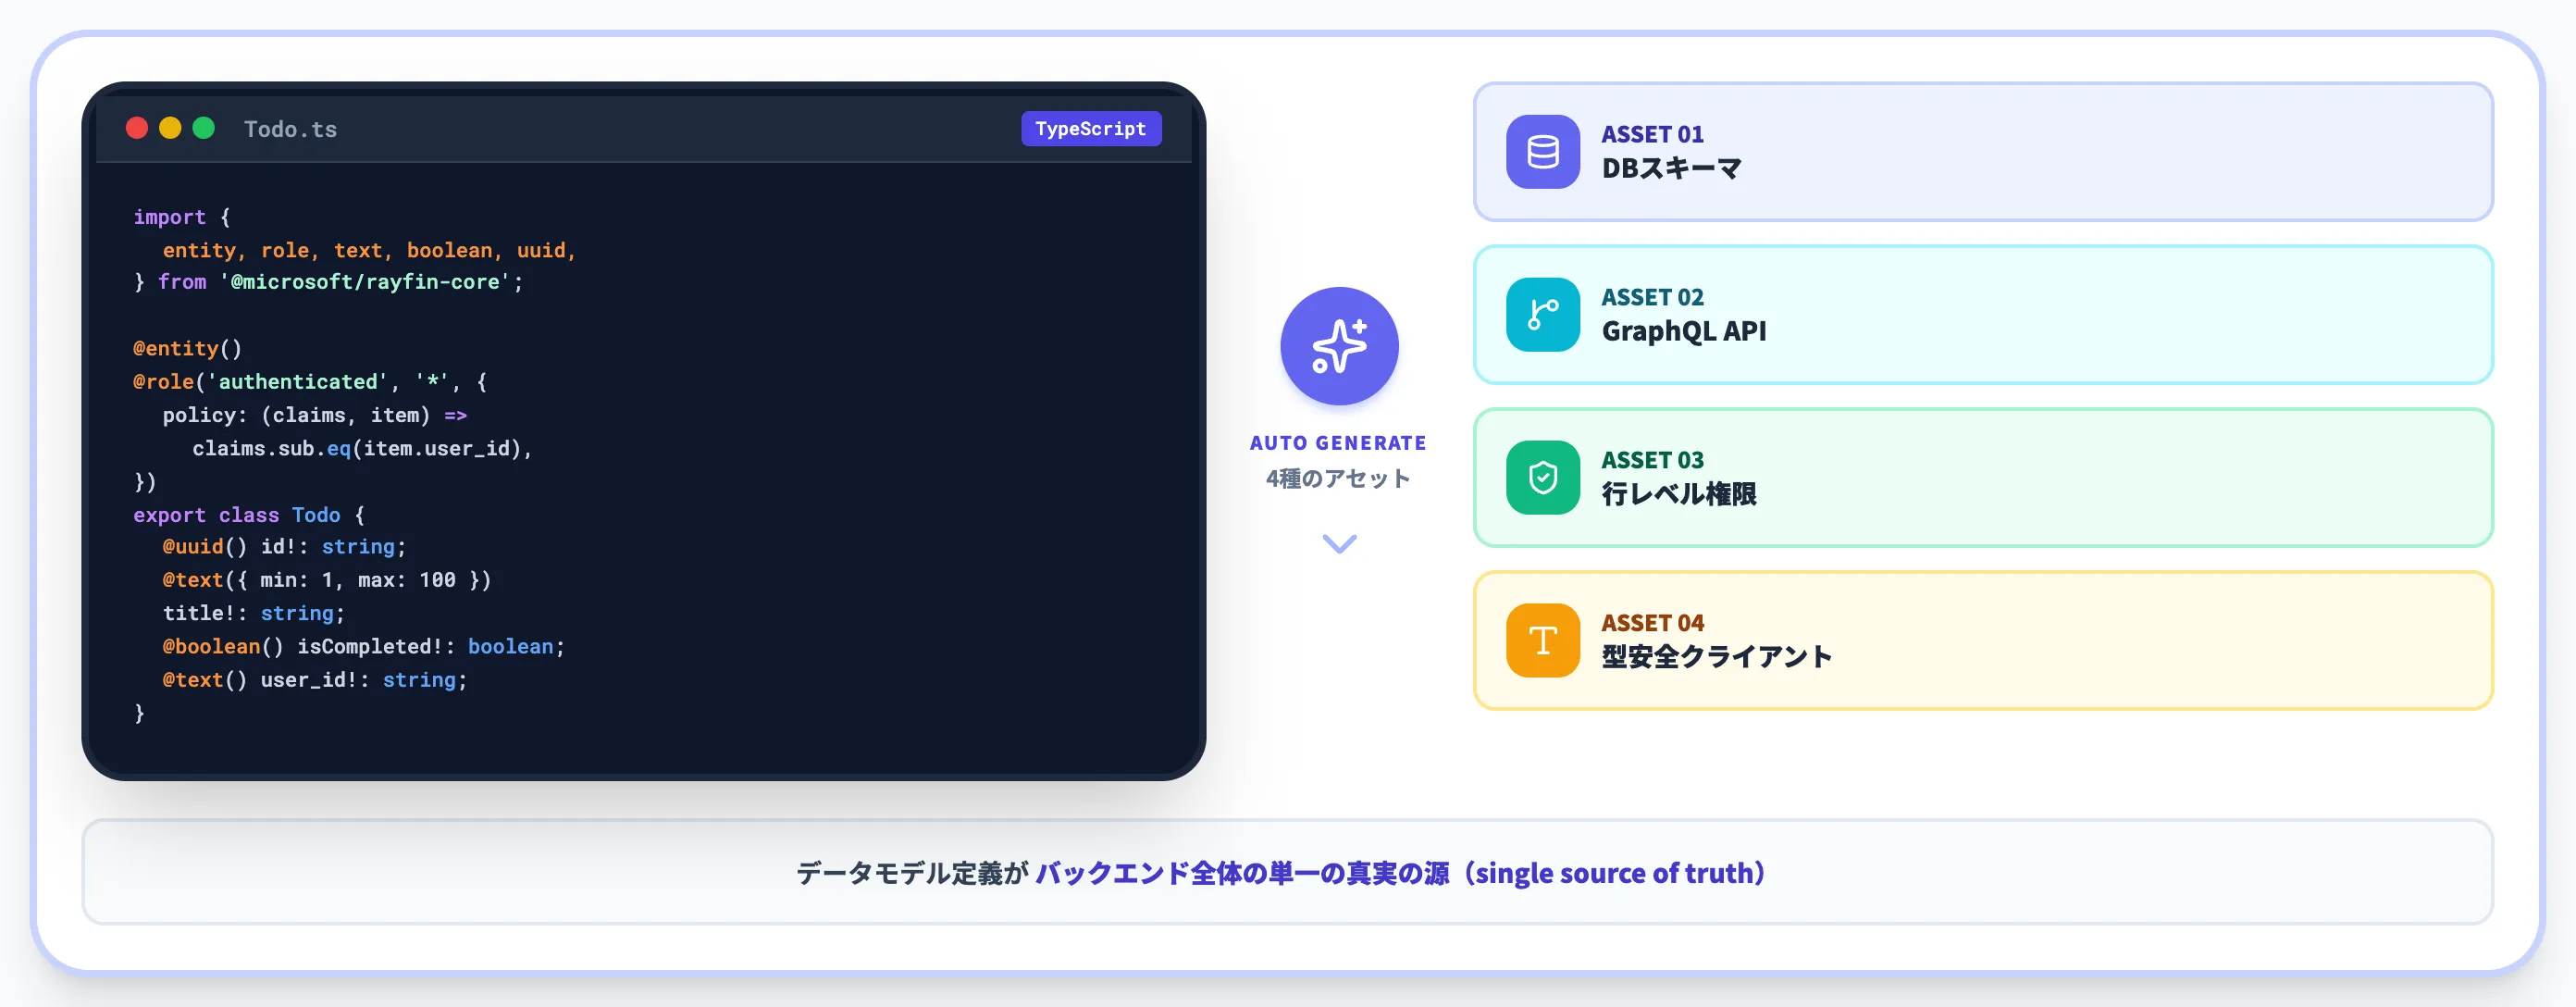Click the TypeScript language badge
Screen dimensions: 2576x1007
[x=1091, y=129]
